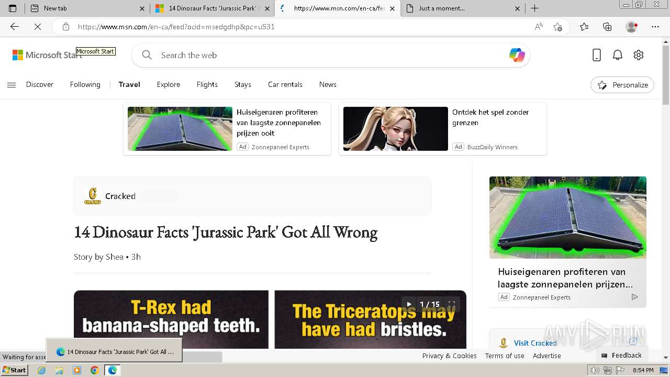
Task: Open the zonnepanelen top banner ad image
Action: (180, 129)
